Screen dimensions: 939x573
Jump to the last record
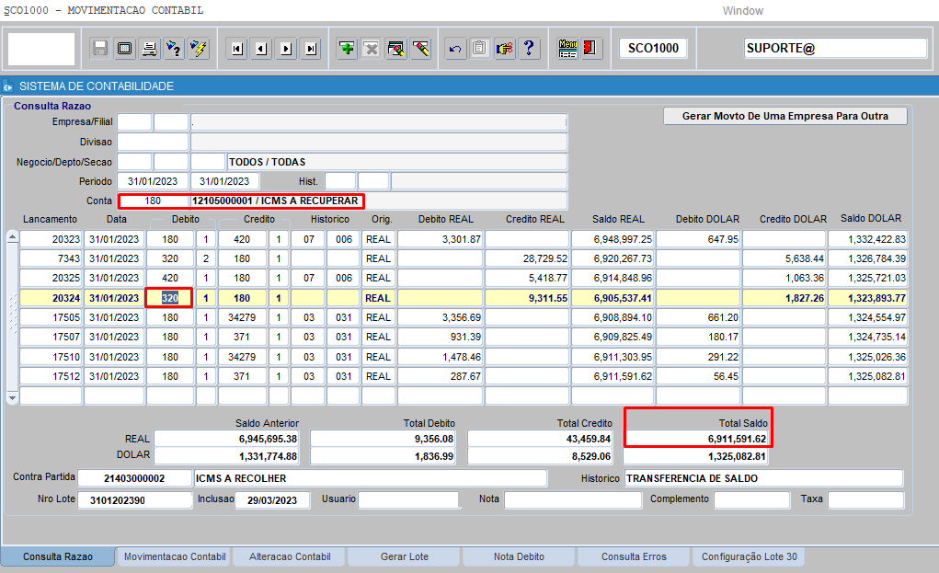pos(312,49)
